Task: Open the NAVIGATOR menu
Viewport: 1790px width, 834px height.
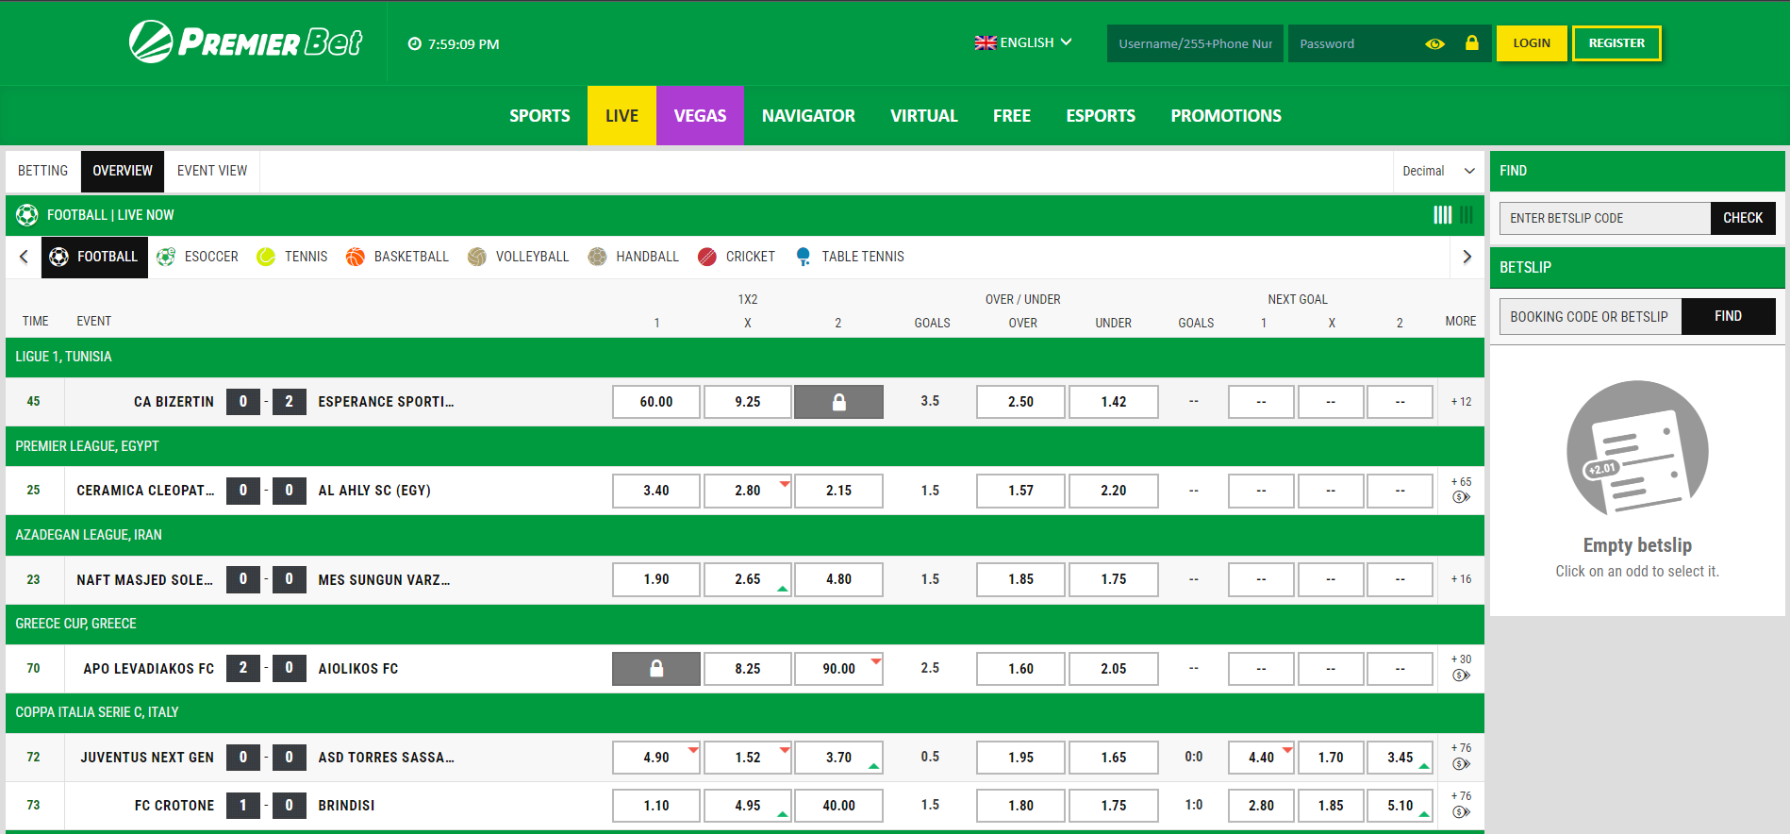Action: coord(808,116)
